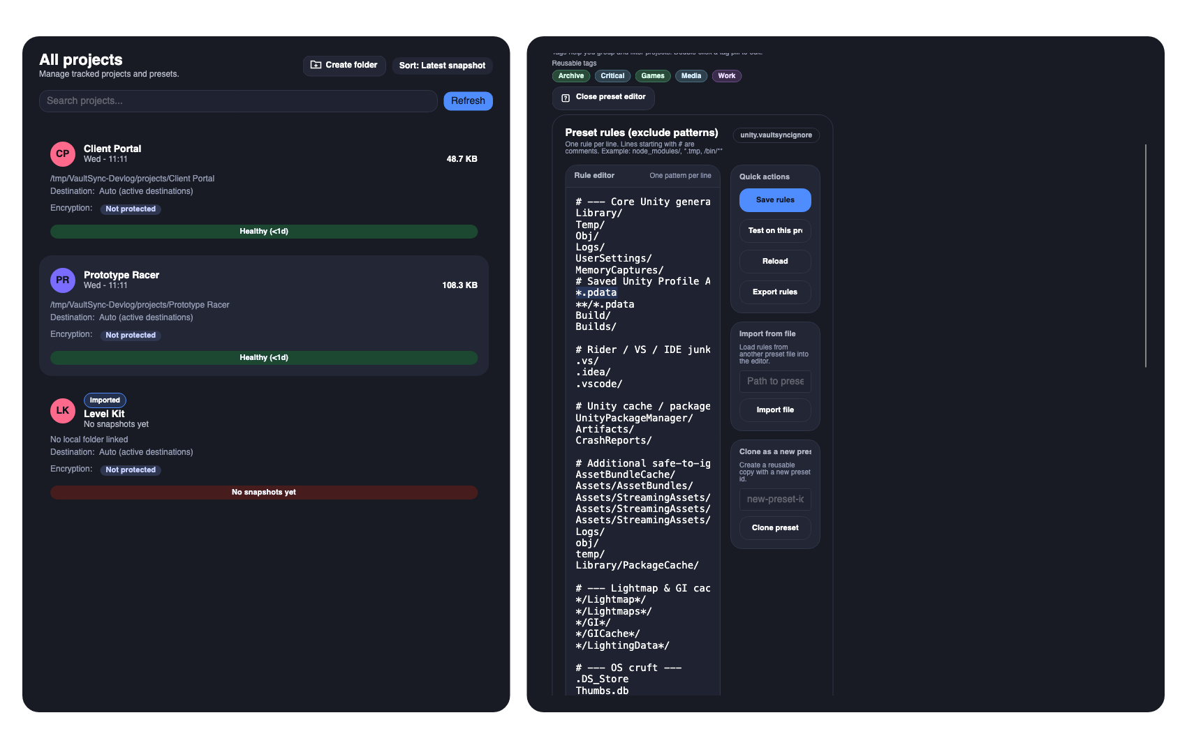Select the Media tag pill
The height and width of the screenshot is (729, 1187).
pyautogui.click(x=691, y=76)
